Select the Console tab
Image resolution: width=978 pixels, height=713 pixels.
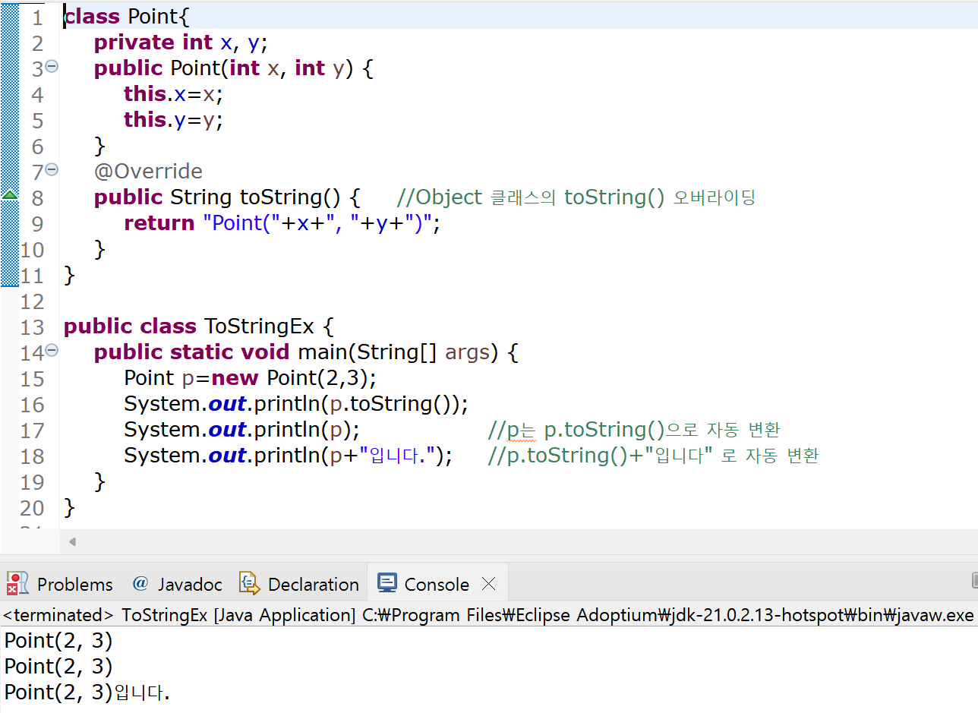pyautogui.click(x=424, y=584)
